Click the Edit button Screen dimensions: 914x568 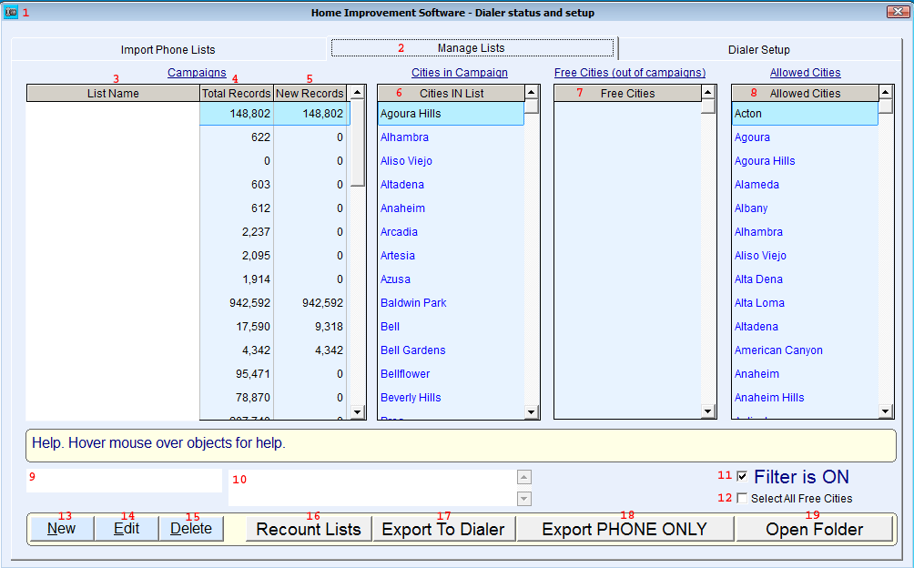pos(127,528)
